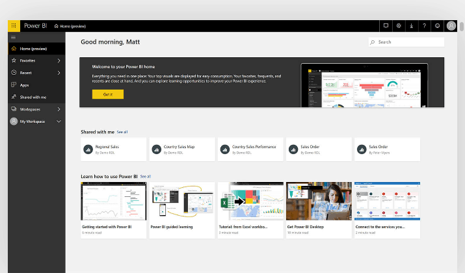This screenshot has width=465, height=273.
Task: Click the browser vertical scrollbar thumb
Action: pyautogui.click(x=462, y=27)
